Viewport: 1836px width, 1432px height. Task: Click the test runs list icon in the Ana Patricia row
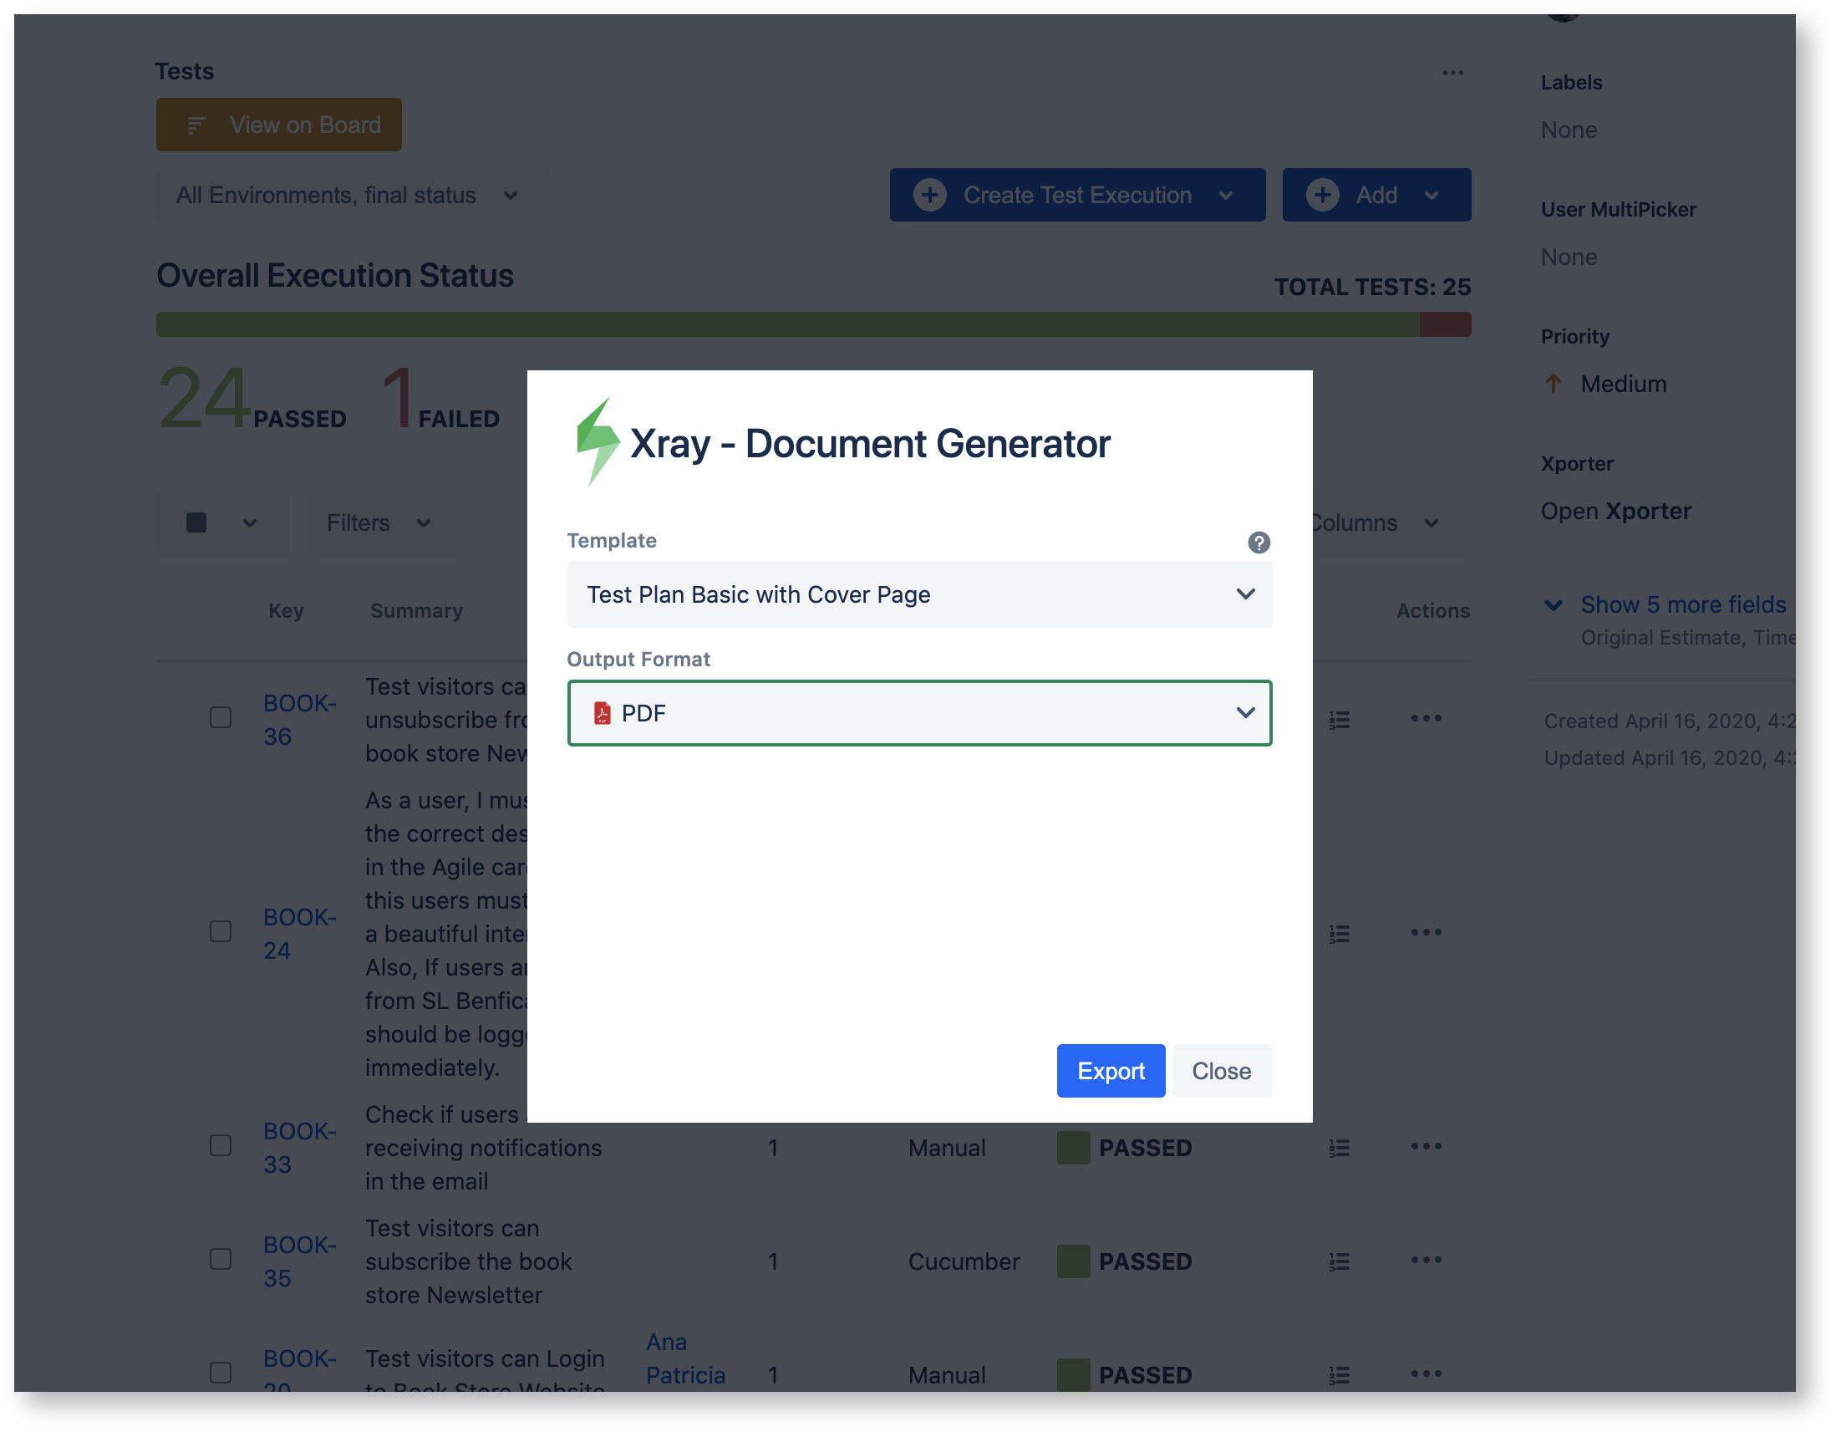pyautogui.click(x=1338, y=1375)
